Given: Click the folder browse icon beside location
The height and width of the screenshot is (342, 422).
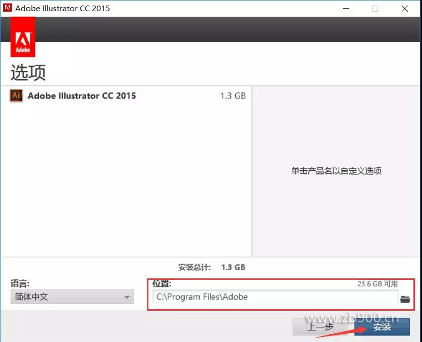Looking at the screenshot, I should point(405,299).
